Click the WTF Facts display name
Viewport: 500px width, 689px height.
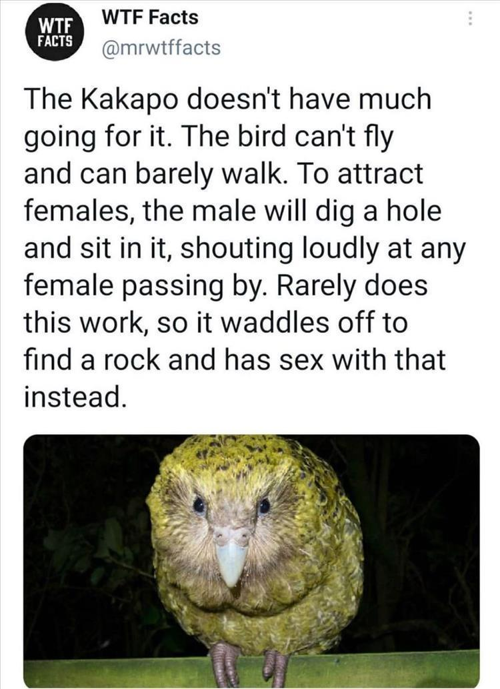(x=150, y=17)
